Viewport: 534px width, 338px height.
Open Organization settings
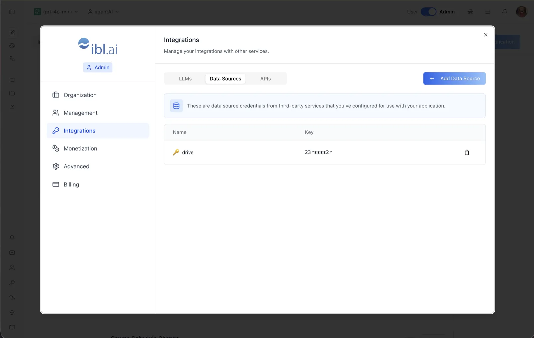(98, 95)
